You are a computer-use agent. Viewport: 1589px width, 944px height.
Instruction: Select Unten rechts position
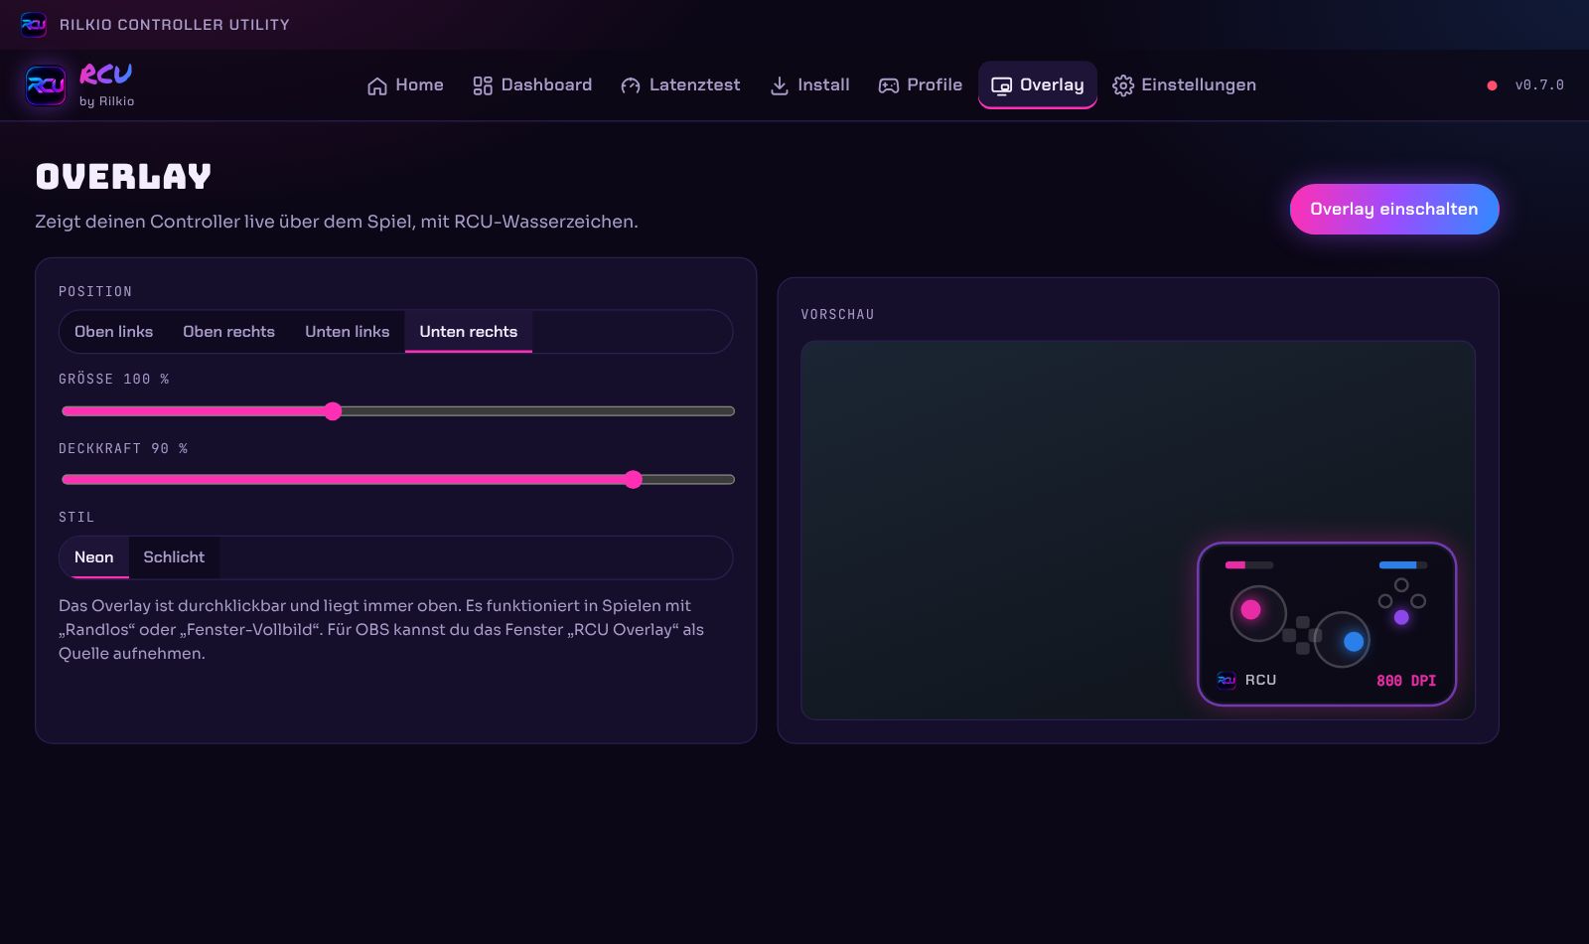pyautogui.click(x=469, y=332)
